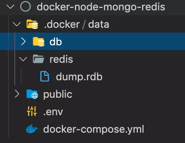Collapse the .docker / data folder chevron
Image resolution: width=185 pixels, height=143 pixels.
coord(17,24)
